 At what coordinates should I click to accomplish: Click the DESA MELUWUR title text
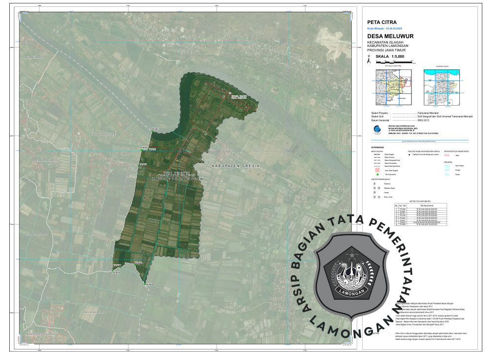click(390, 37)
